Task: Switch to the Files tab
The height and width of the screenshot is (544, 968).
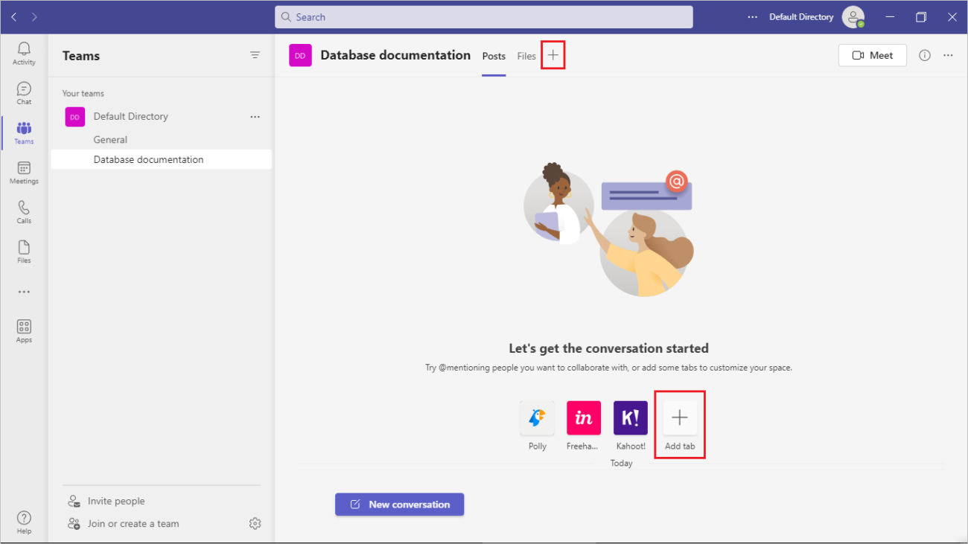Action: click(x=526, y=56)
